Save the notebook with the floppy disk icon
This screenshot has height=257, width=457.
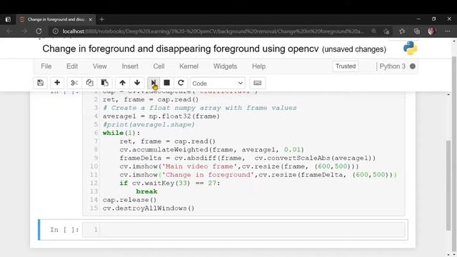point(40,83)
